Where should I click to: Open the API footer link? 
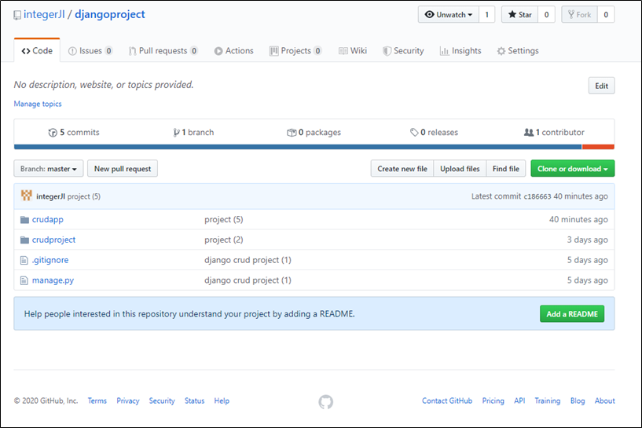(x=519, y=401)
